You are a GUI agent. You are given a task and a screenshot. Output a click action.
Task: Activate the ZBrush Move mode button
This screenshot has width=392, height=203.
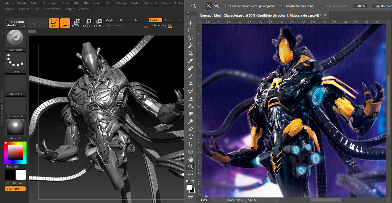[76, 23]
